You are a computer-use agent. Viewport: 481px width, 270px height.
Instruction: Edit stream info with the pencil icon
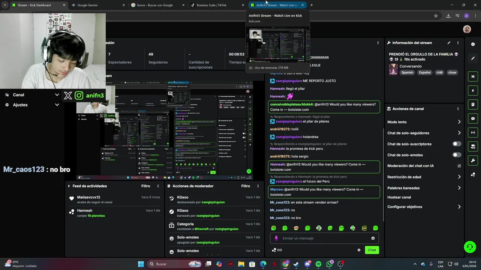coord(449,43)
